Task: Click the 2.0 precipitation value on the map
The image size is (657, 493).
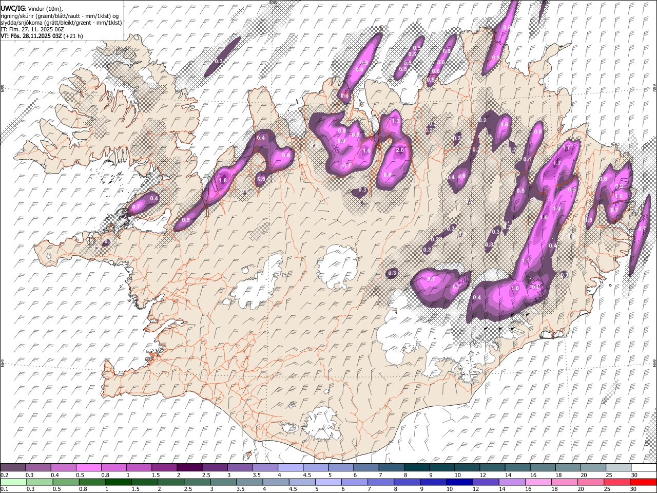Action: (x=400, y=150)
